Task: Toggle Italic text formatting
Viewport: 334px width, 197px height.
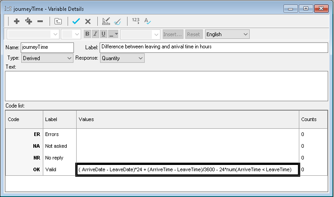Action: (x=96, y=34)
